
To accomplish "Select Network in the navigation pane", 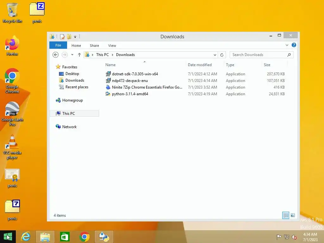I will pyautogui.click(x=69, y=127).
